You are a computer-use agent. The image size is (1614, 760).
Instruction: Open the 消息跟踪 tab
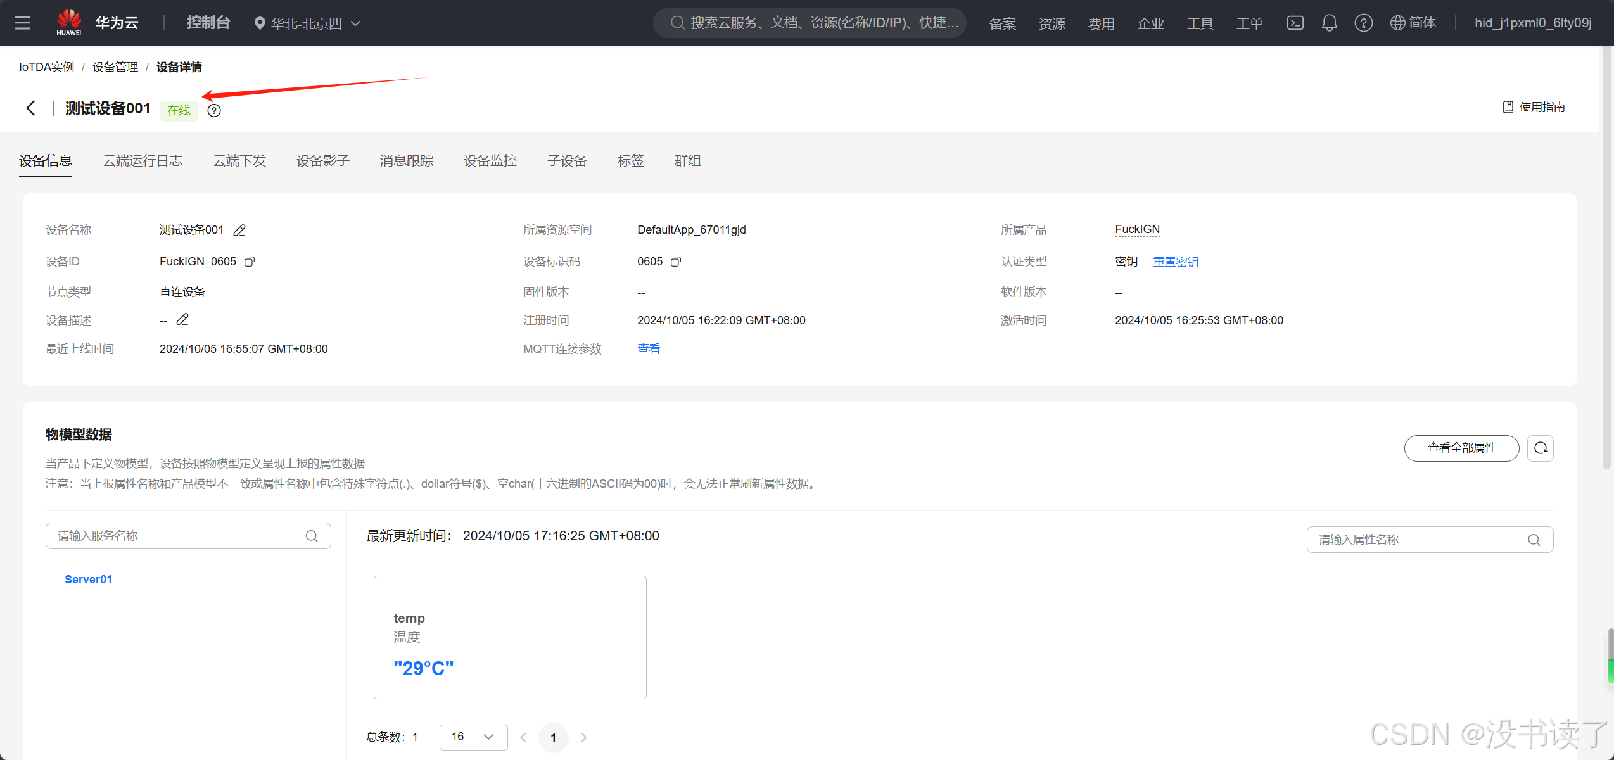click(x=407, y=161)
